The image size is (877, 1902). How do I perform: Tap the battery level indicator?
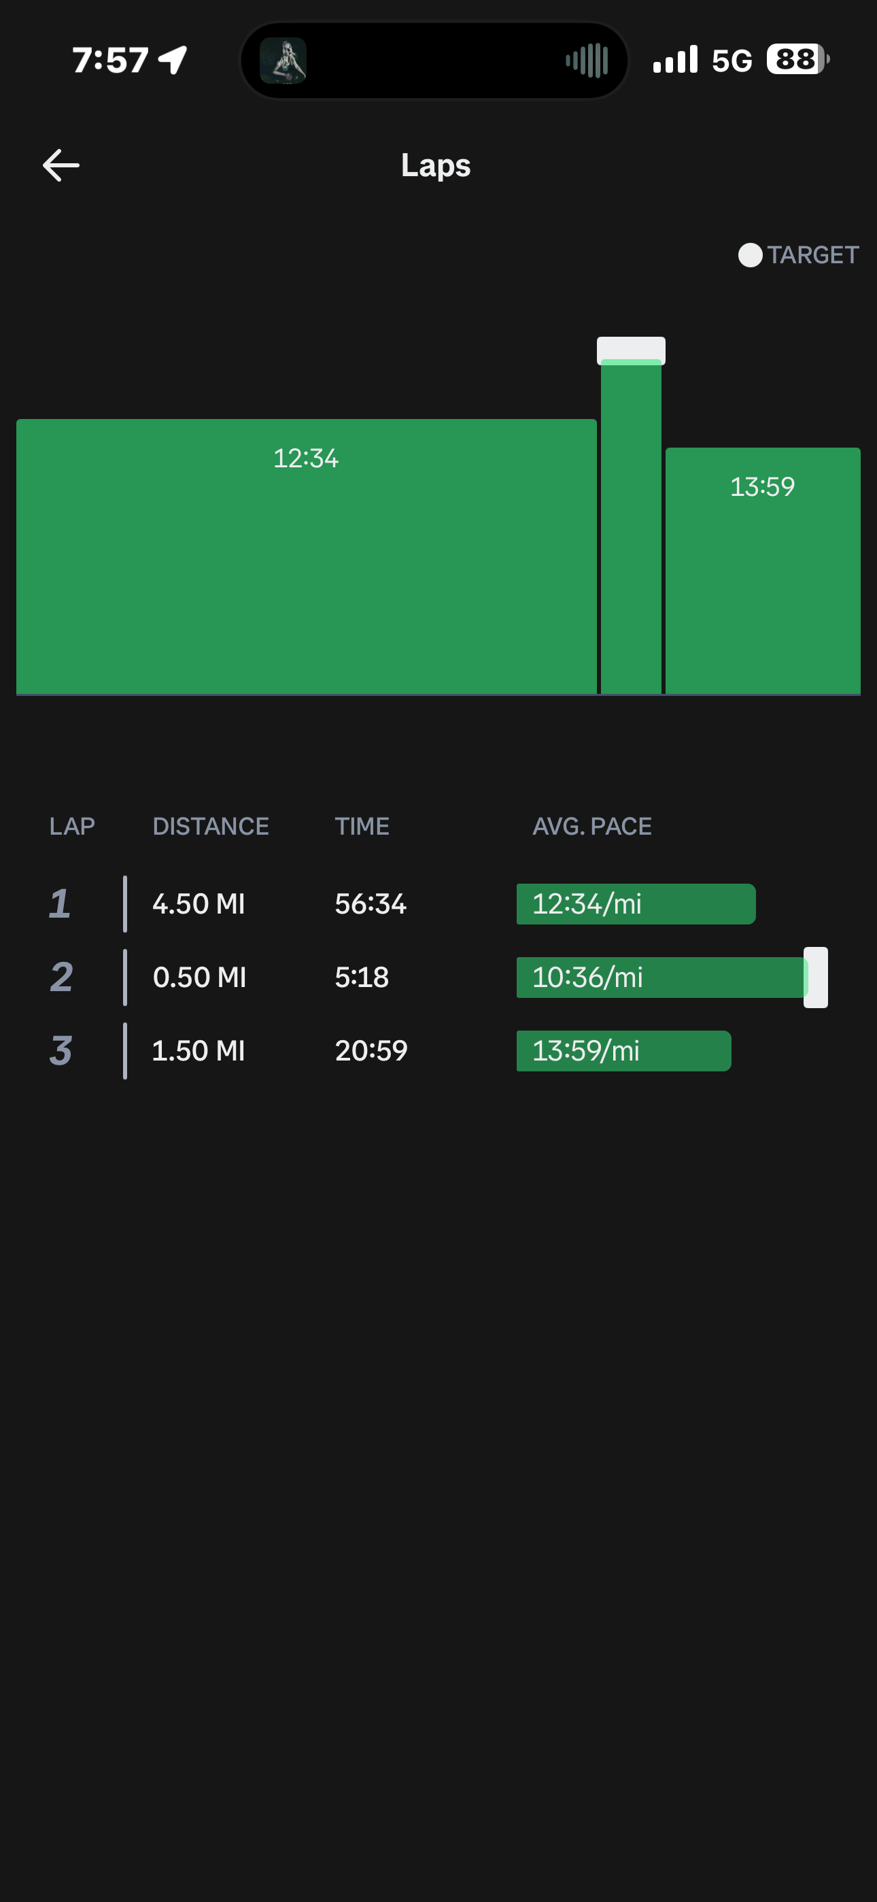(797, 59)
